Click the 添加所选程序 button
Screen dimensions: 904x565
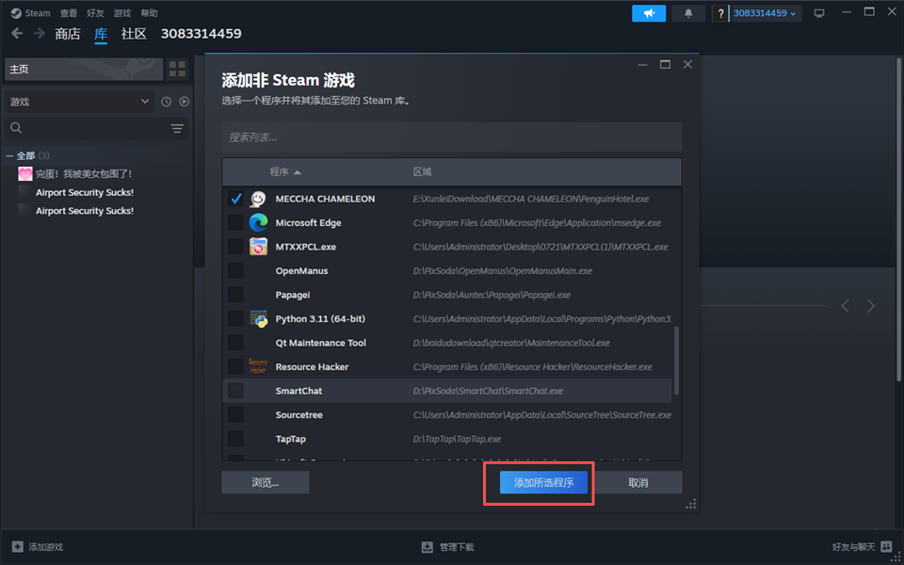pyautogui.click(x=543, y=482)
